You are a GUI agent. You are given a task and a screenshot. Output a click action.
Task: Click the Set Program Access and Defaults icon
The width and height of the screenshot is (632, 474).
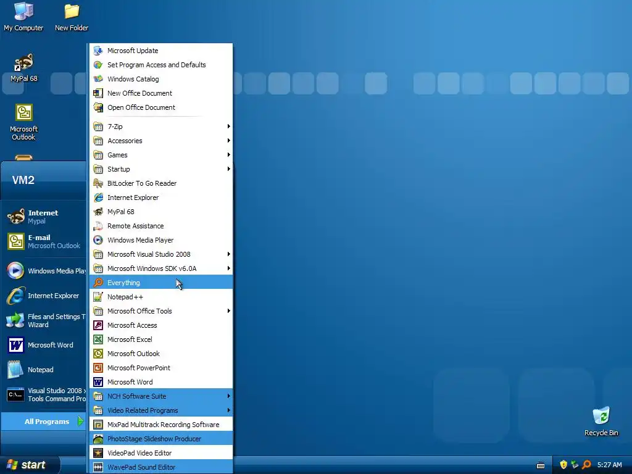[x=98, y=65]
